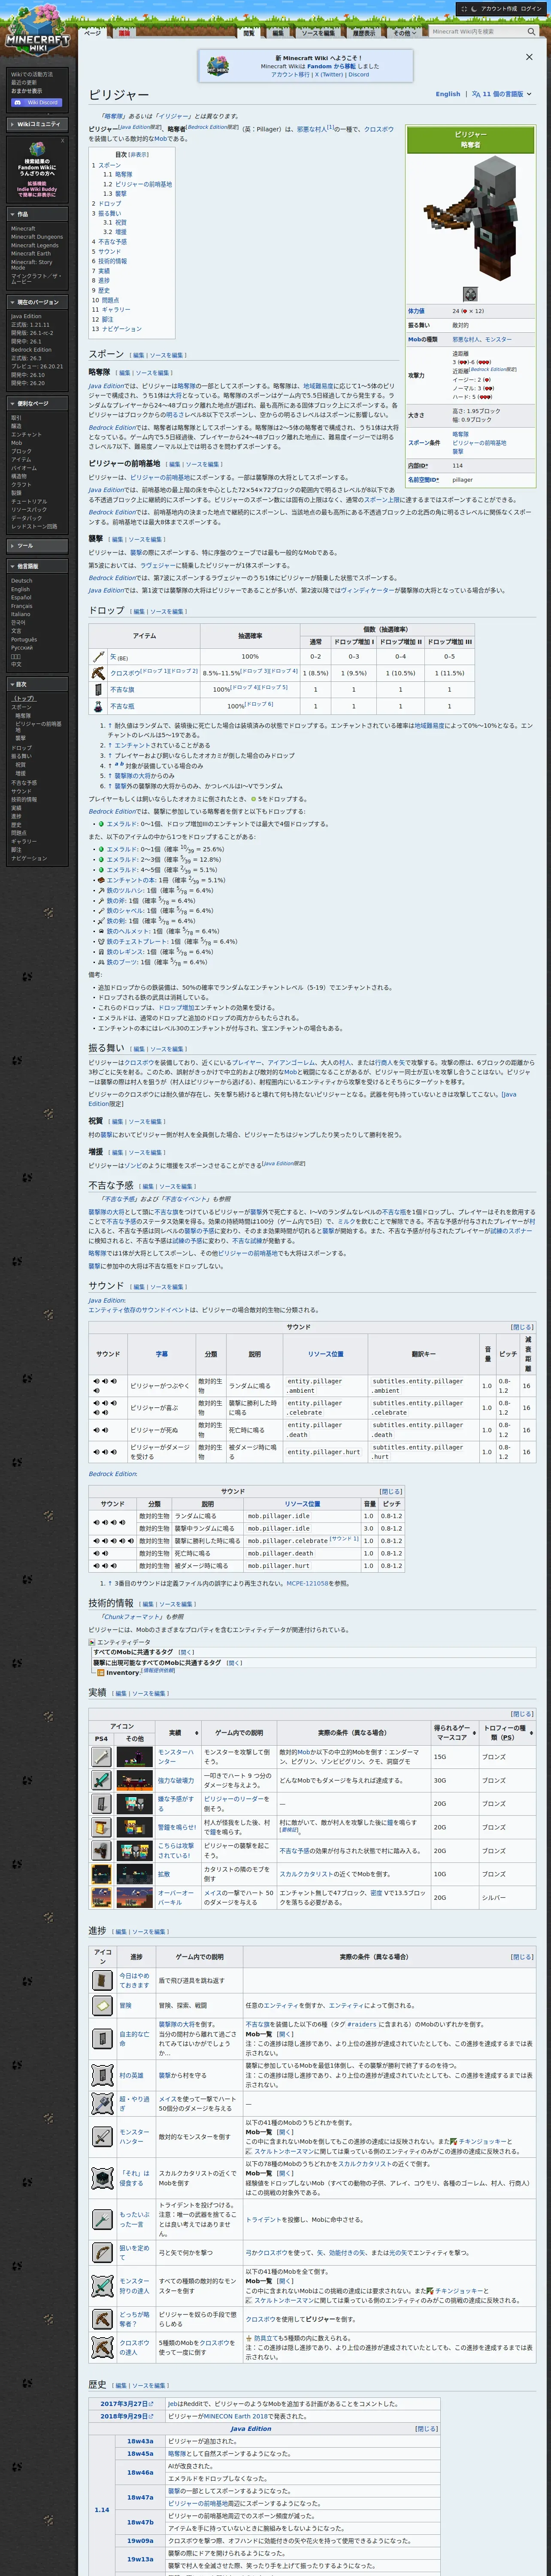Viewport: 551px width, 2576px height.
Task: Select the 閲覧 tab
Action: [249, 32]
